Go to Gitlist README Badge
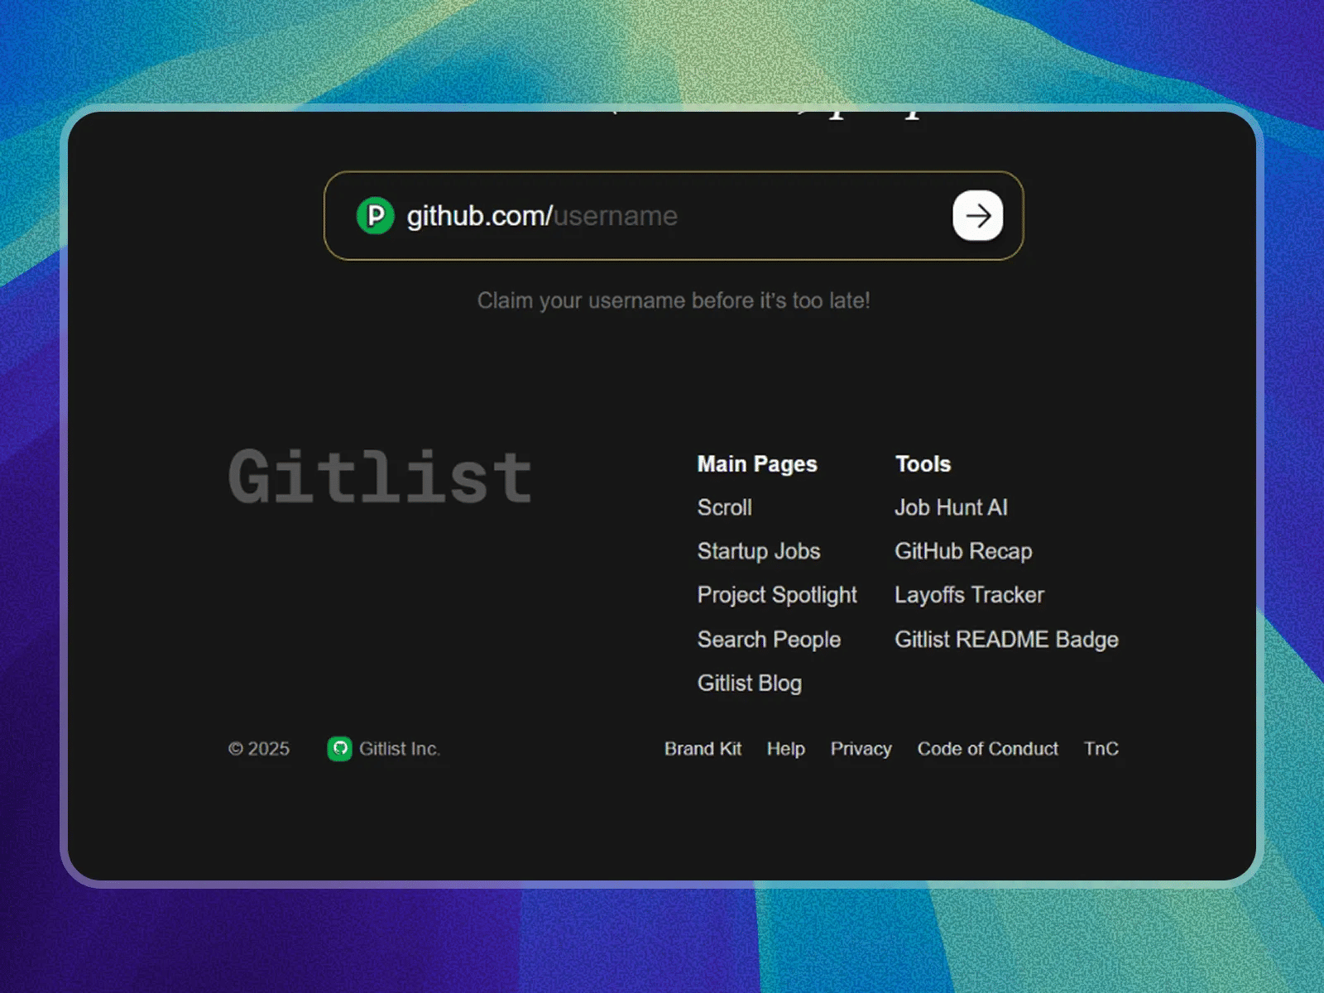Viewport: 1324px width, 993px height. [1006, 640]
